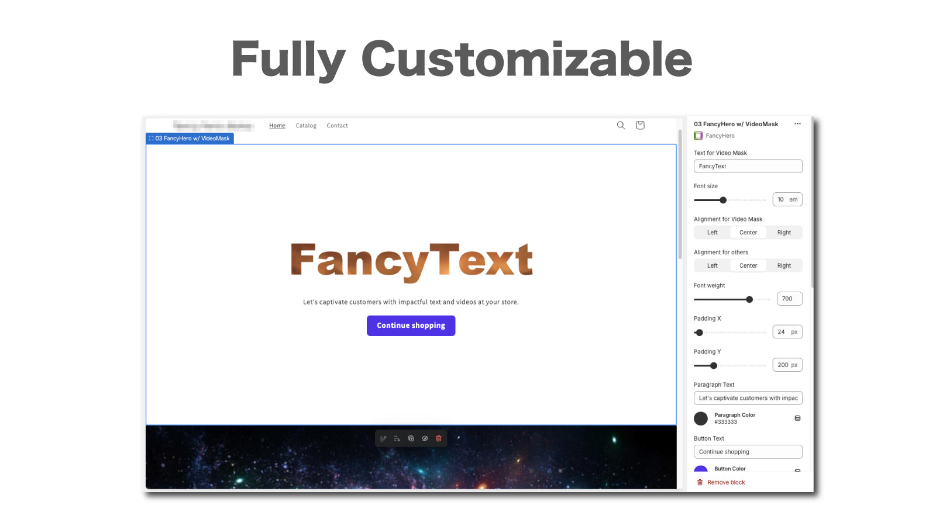
Task: Click the black Paragraph Color swatch
Action: pos(701,418)
